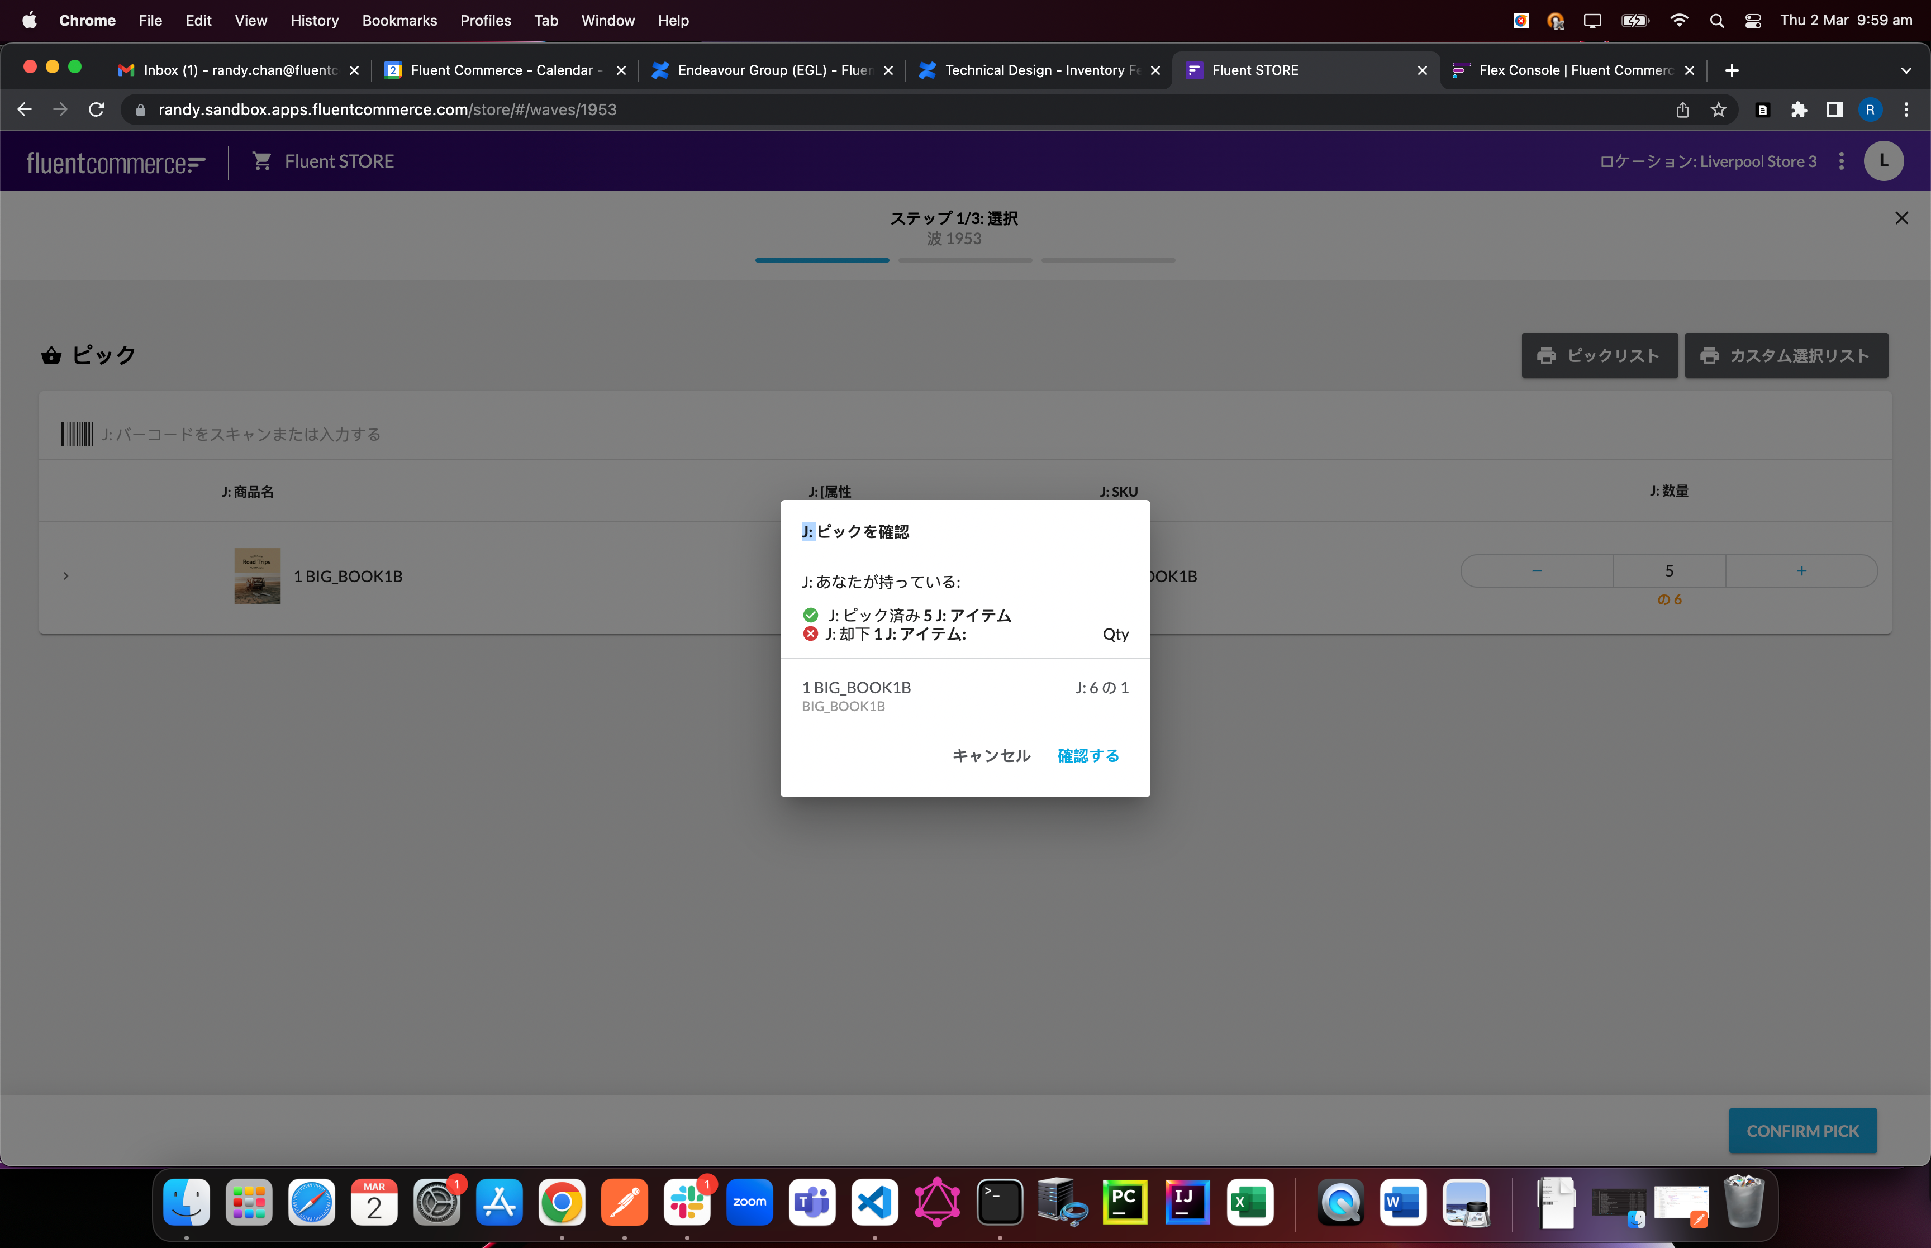1931x1248 pixels.
Task: Expand the BIG_BOOK1B row chevron
Action: pos(65,576)
